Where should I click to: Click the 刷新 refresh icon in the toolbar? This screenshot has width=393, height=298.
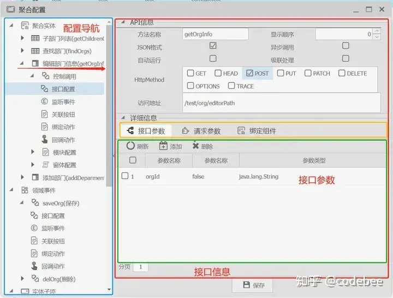pos(130,146)
